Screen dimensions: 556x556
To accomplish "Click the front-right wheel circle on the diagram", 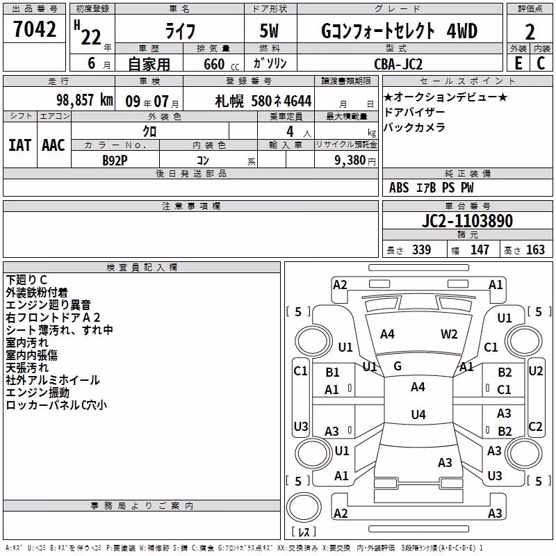I will [x=524, y=342].
